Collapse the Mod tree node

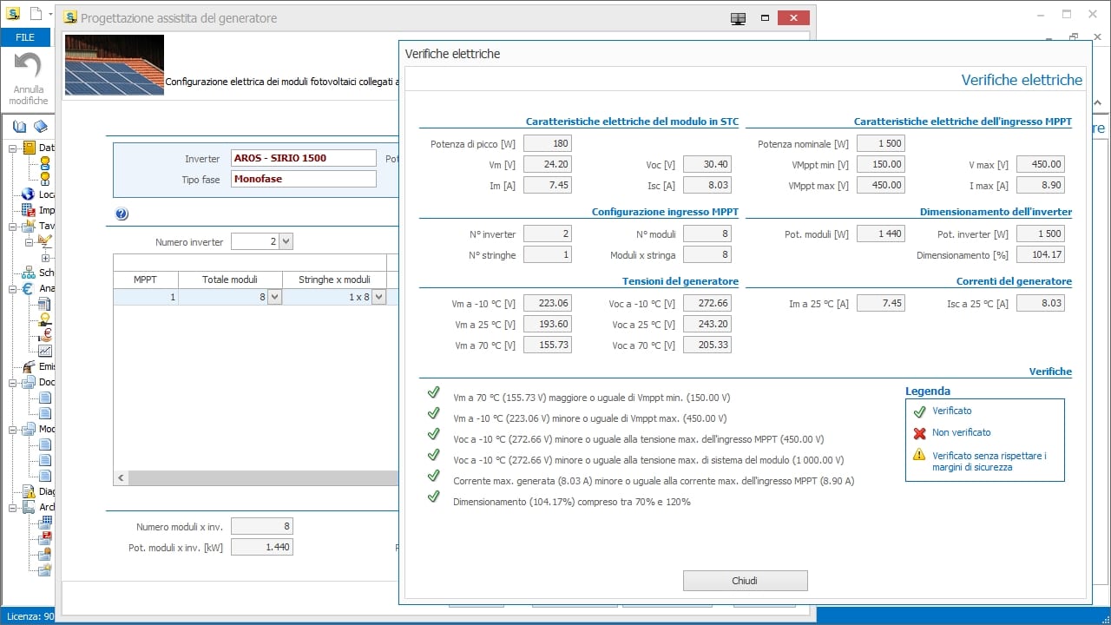[13, 429]
